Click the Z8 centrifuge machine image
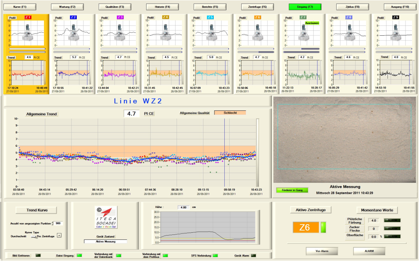This screenshot has height=261, width=419. [349, 33]
